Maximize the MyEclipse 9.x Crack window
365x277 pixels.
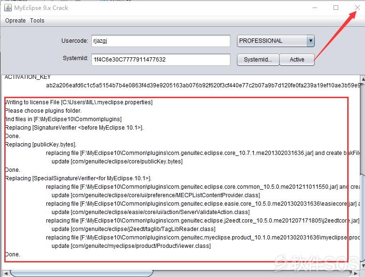336,8
